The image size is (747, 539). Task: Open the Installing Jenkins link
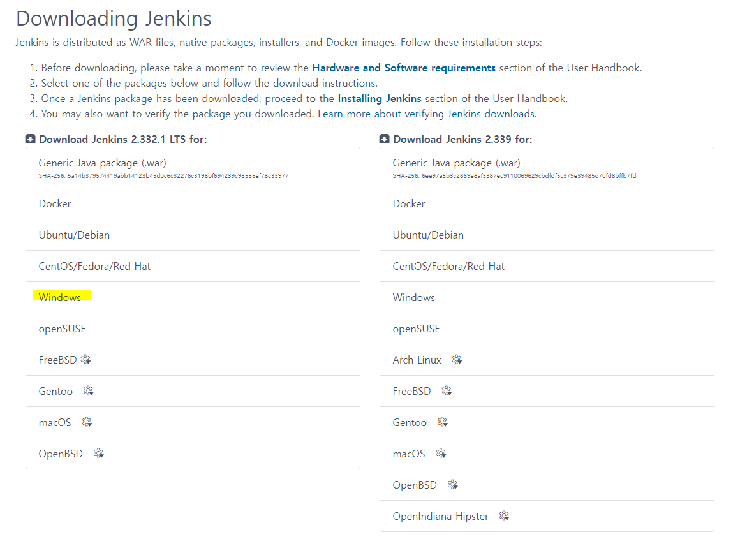click(x=380, y=98)
